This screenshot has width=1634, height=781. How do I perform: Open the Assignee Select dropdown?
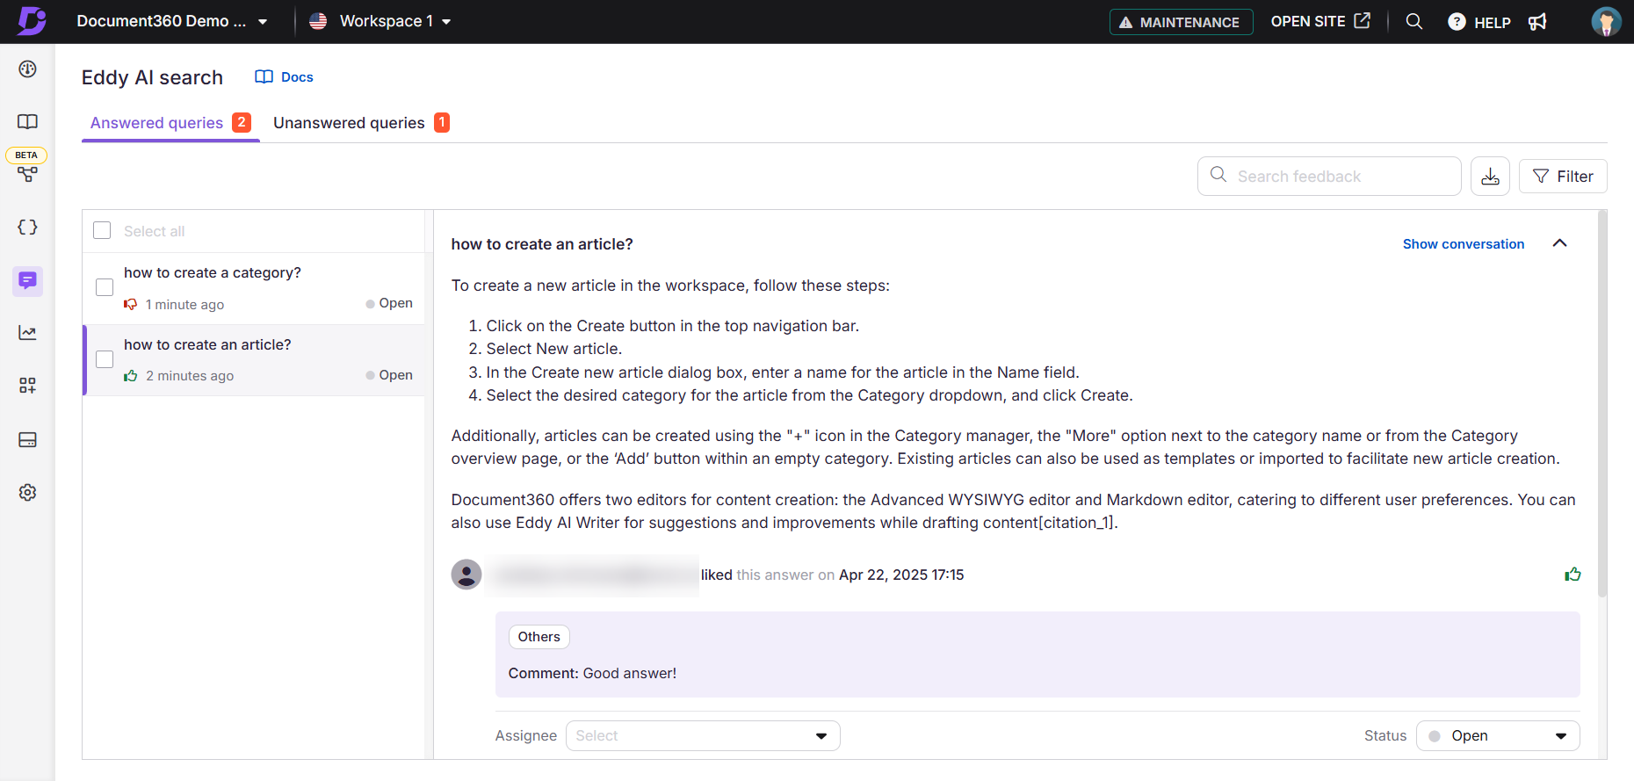point(703,735)
